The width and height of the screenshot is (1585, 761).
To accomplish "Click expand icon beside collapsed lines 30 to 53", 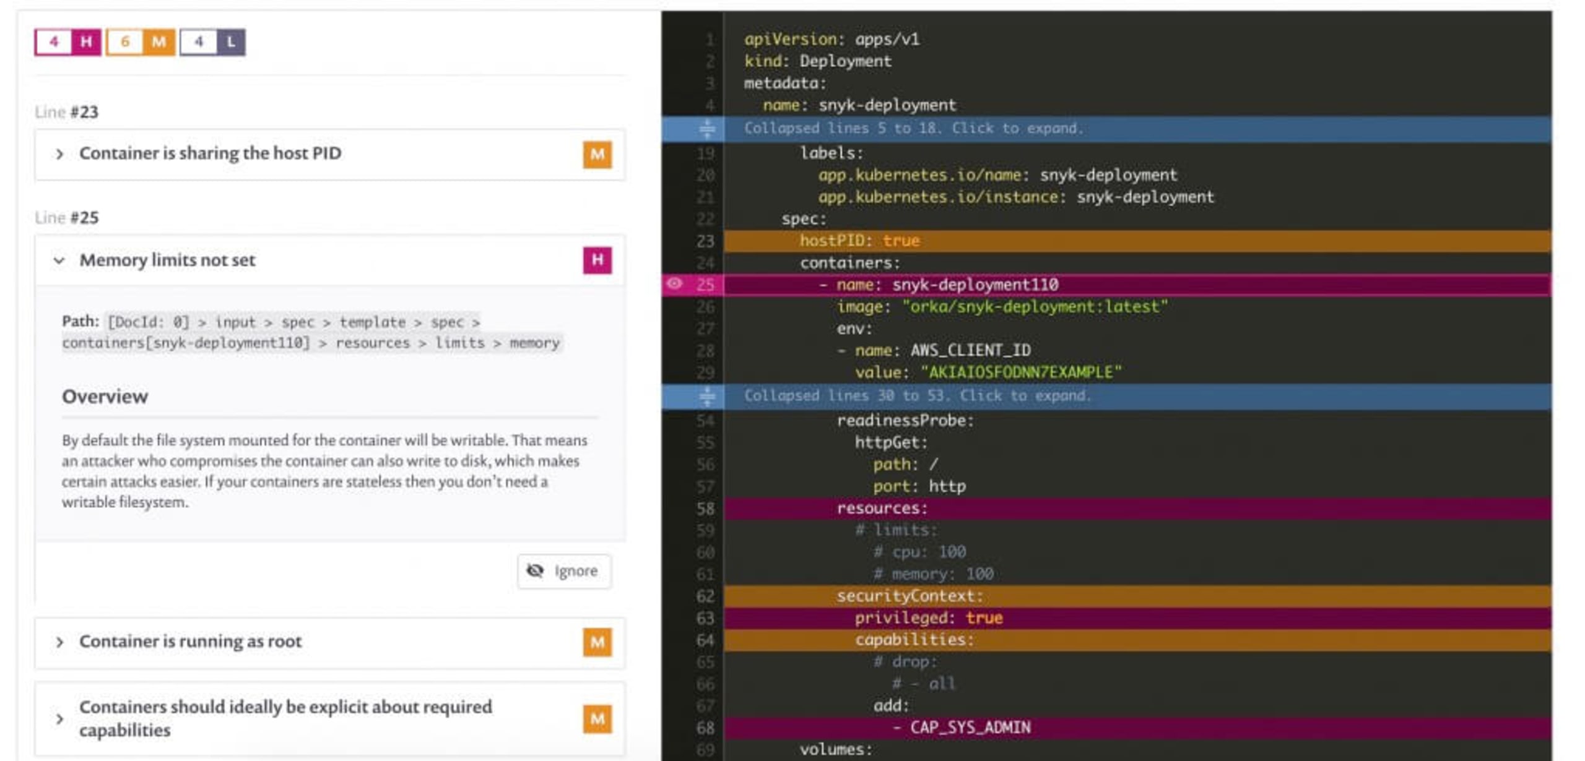I will (706, 396).
